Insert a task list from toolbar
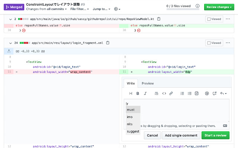The image size is (238, 148). 197,93
